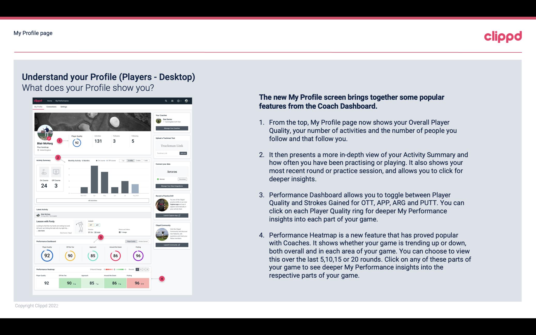Screen dimensions: 536x335
Task: Open the My Performance menu tab
Action: 62,101
